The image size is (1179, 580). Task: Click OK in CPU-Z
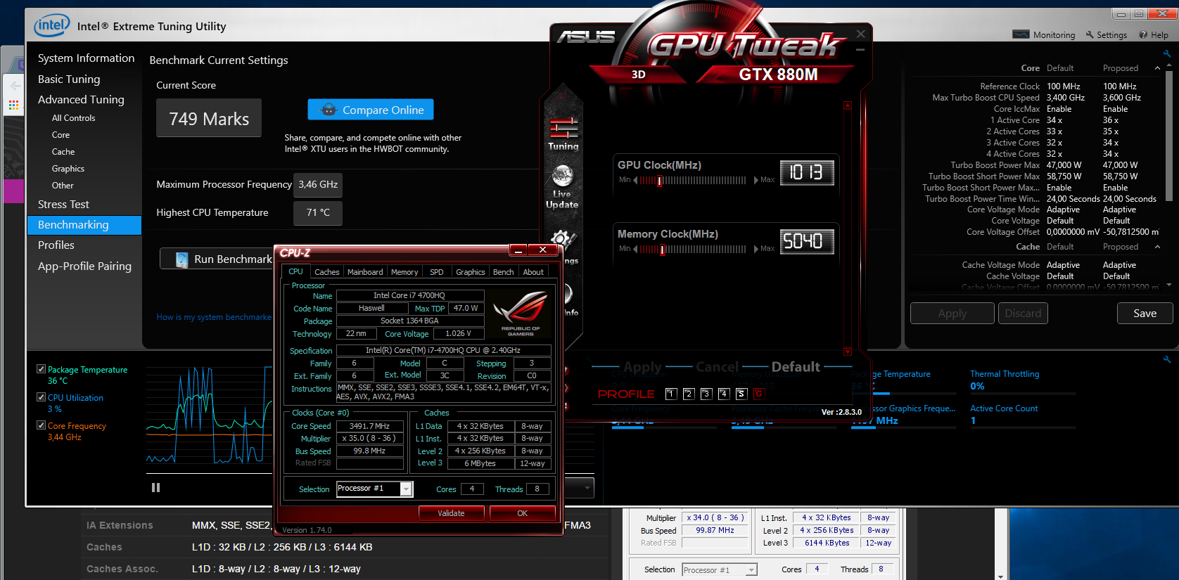tap(522, 513)
